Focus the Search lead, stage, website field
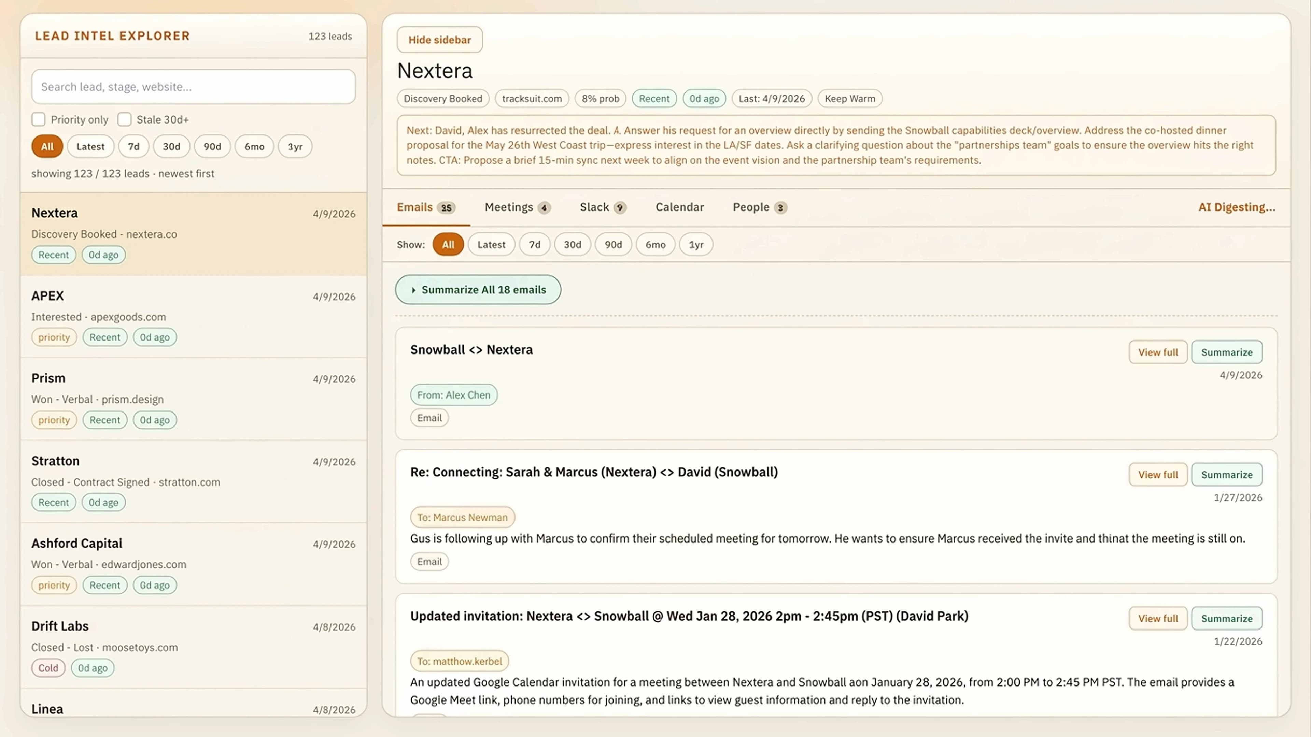This screenshot has width=1311, height=737. tap(193, 87)
